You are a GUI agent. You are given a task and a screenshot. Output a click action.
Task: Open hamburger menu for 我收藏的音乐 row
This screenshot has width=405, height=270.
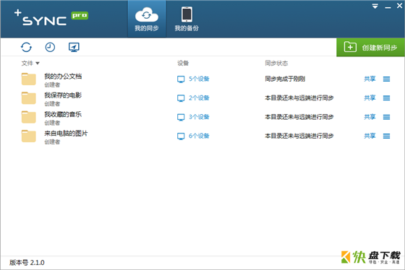(386, 117)
